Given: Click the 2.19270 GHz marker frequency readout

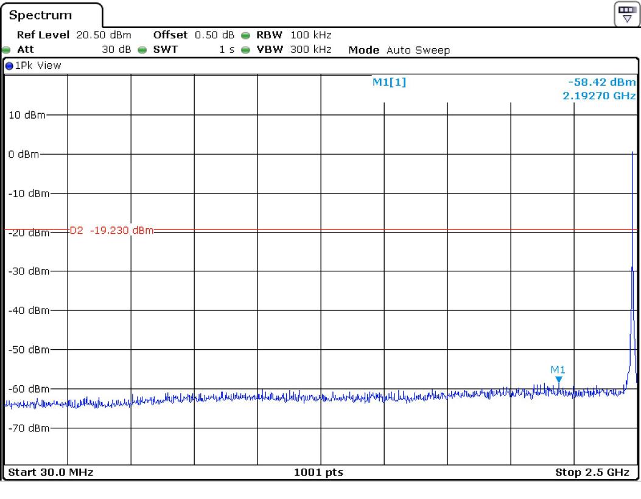Looking at the screenshot, I should click(x=599, y=96).
